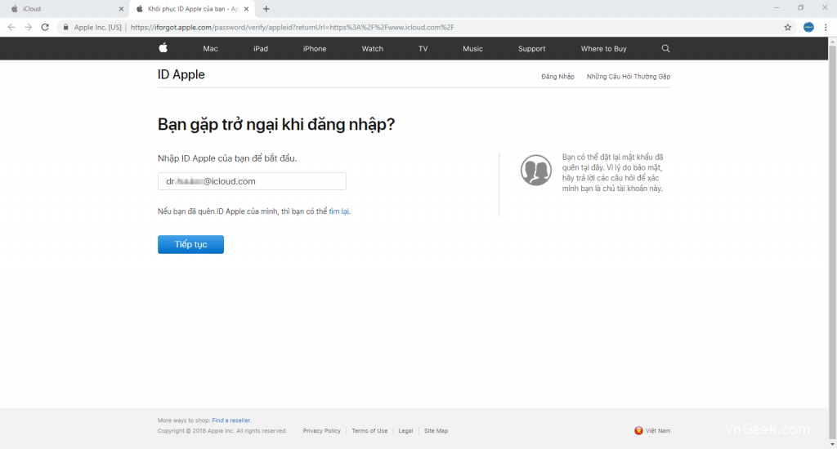Open the browser profile avatar icon

tap(808, 27)
